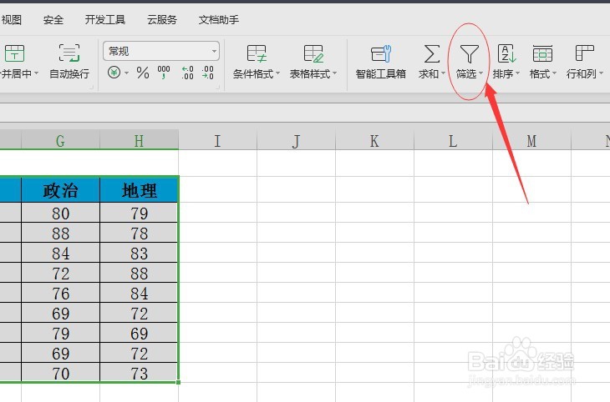
Task: Expand the 表格样式 dropdown arrow
Action: [334, 73]
